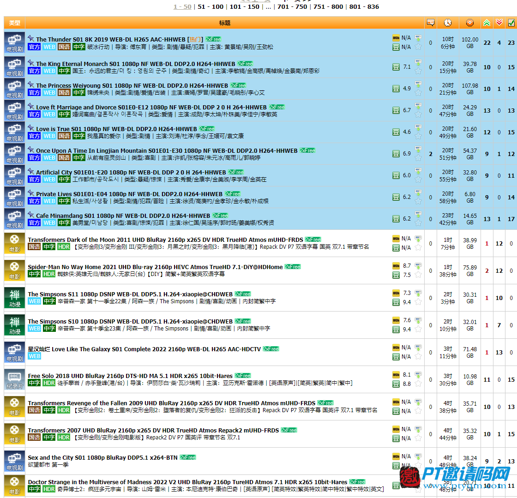Open The Princess Weiyoung S01 torrent title

[x=132, y=85]
